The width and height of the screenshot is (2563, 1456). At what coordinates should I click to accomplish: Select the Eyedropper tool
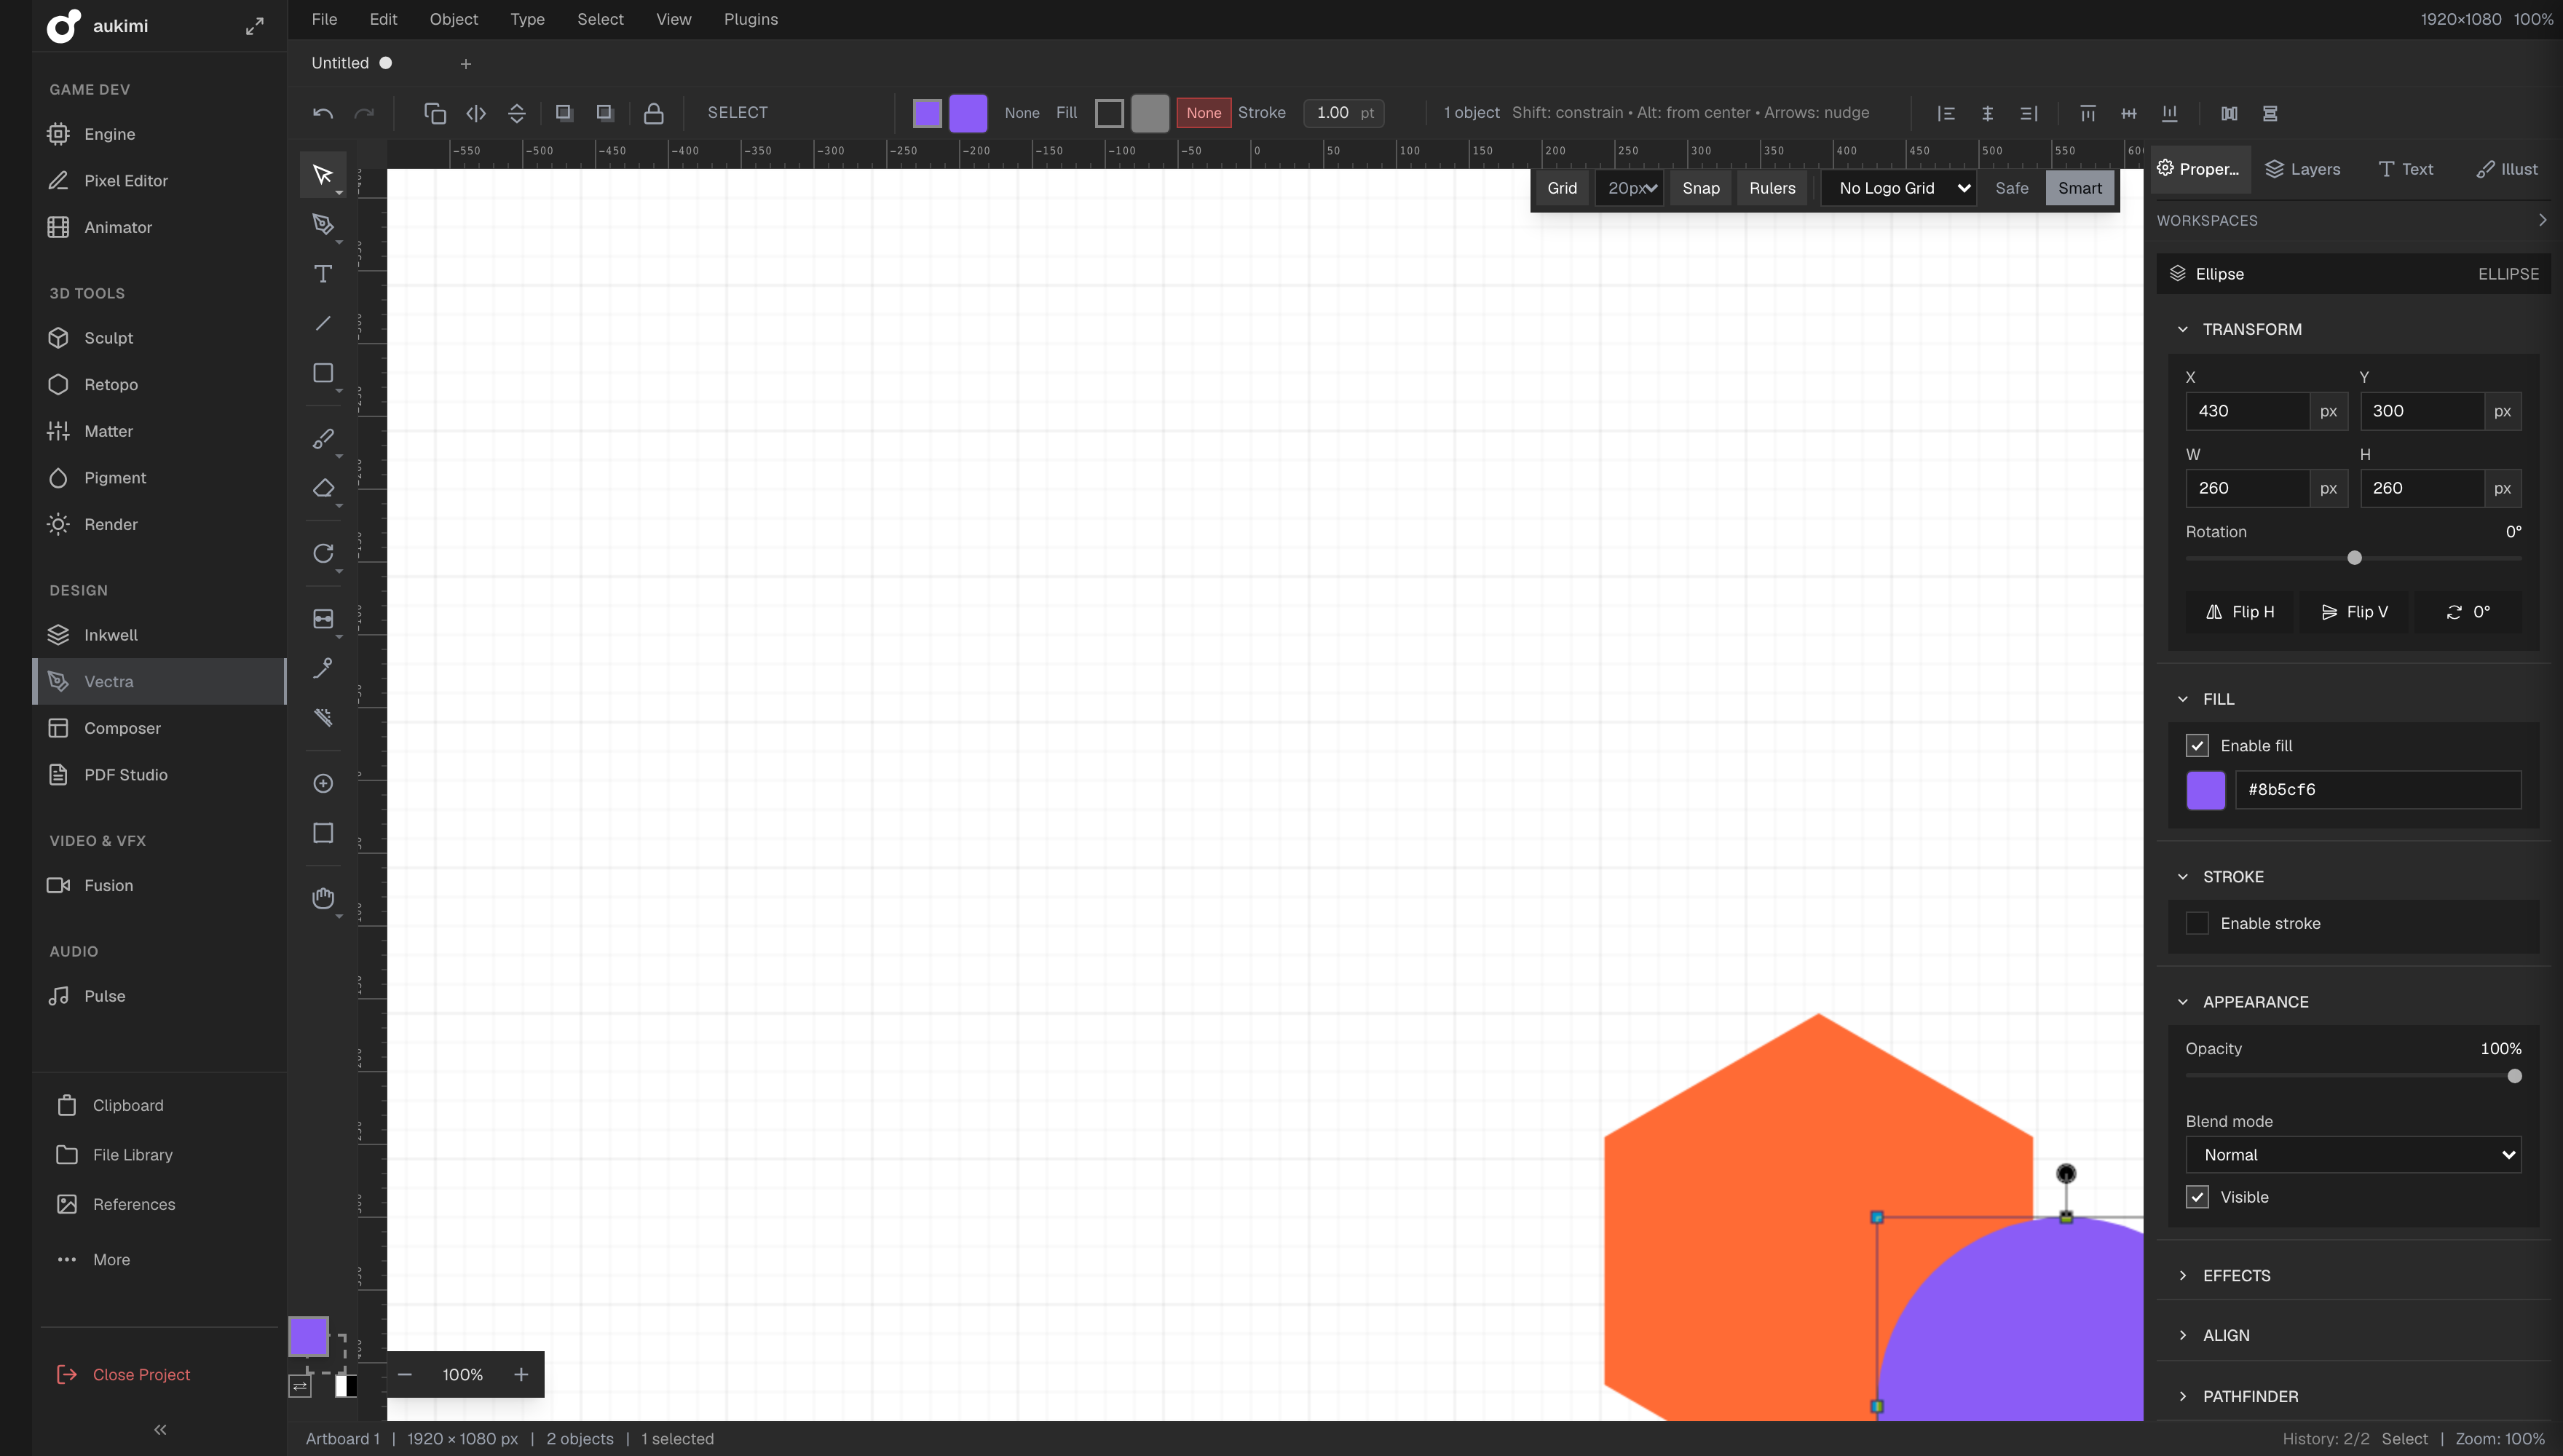pyautogui.click(x=322, y=668)
